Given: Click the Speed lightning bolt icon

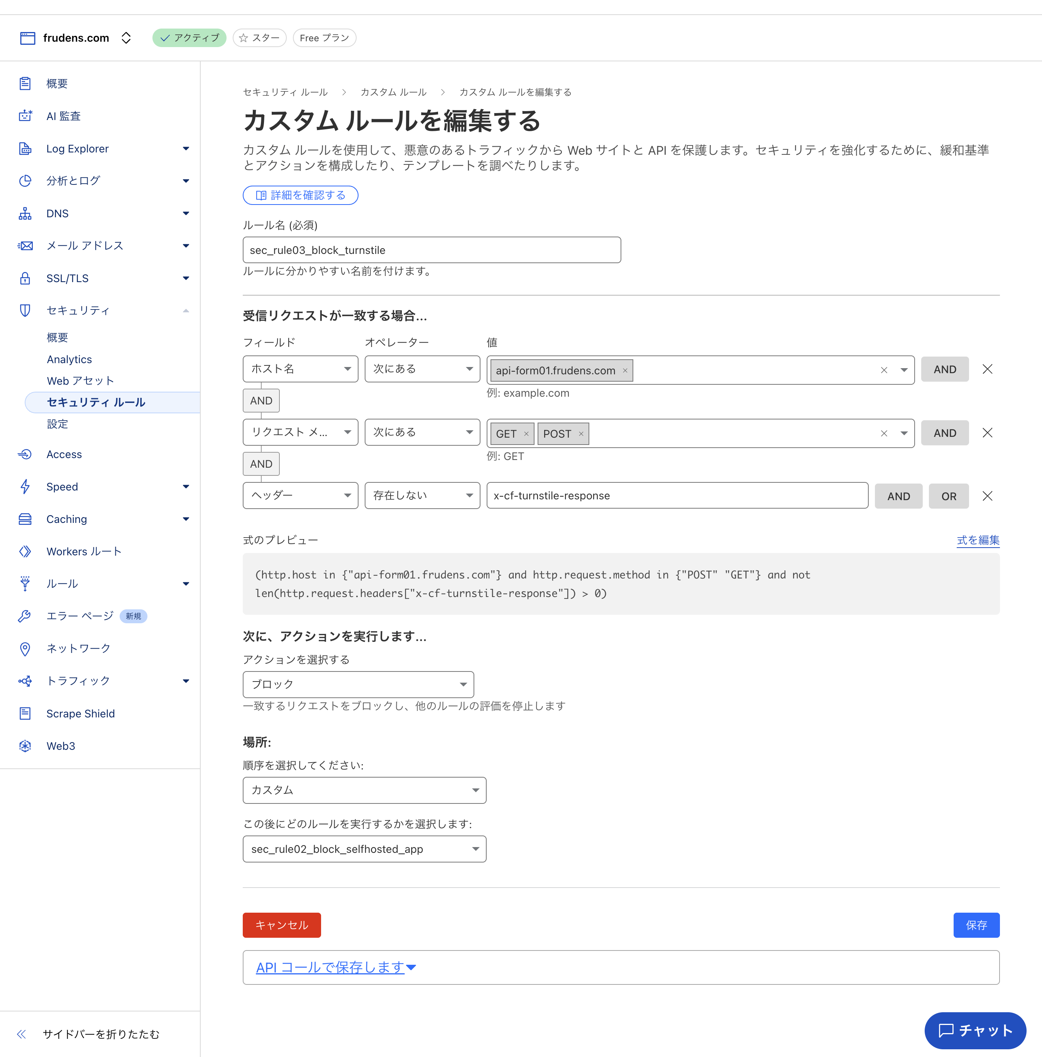Looking at the screenshot, I should (x=25, y=486).
